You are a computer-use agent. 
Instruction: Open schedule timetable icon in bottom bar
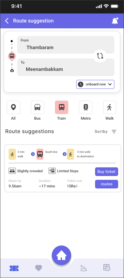click(x=106, y=268)
